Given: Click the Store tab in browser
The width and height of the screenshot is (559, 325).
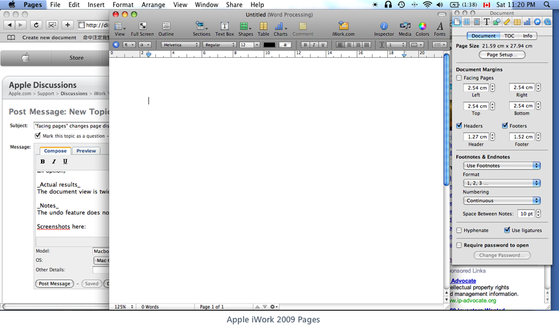Looking at the screenshot, I should (76, 58).
